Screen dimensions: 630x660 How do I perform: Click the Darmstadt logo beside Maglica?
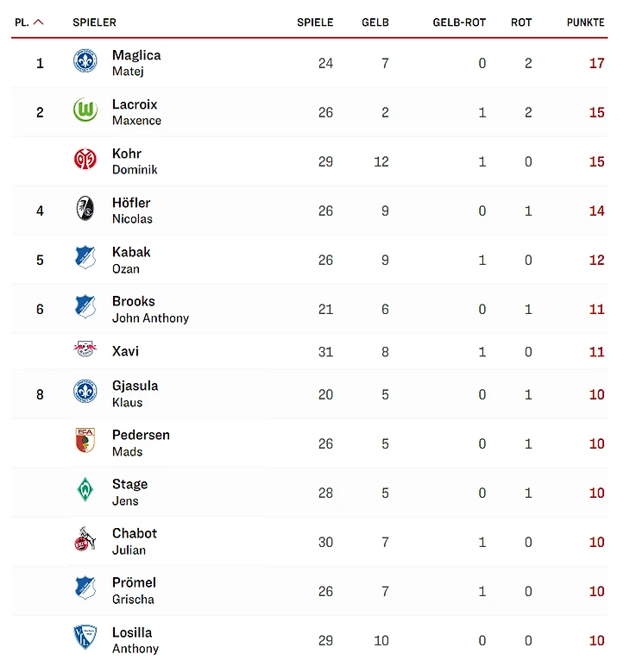click(x=85, y=62)
